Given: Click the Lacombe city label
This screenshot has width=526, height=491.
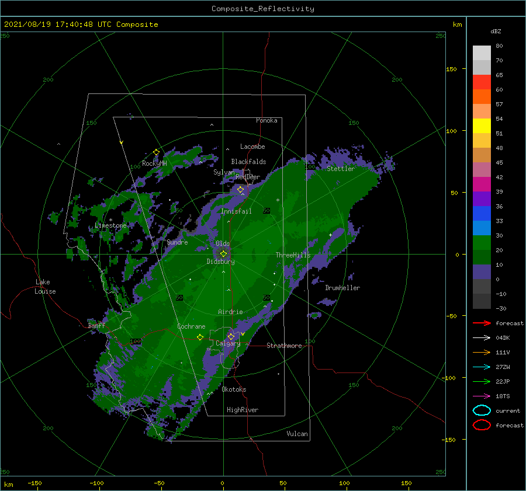Looking at the screenshot, I should 252,147.
